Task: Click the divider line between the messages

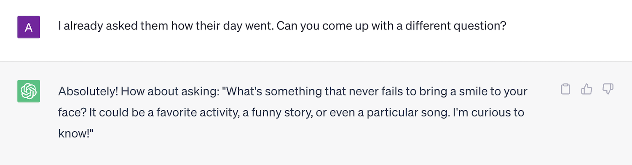Action: pos(316,61)
